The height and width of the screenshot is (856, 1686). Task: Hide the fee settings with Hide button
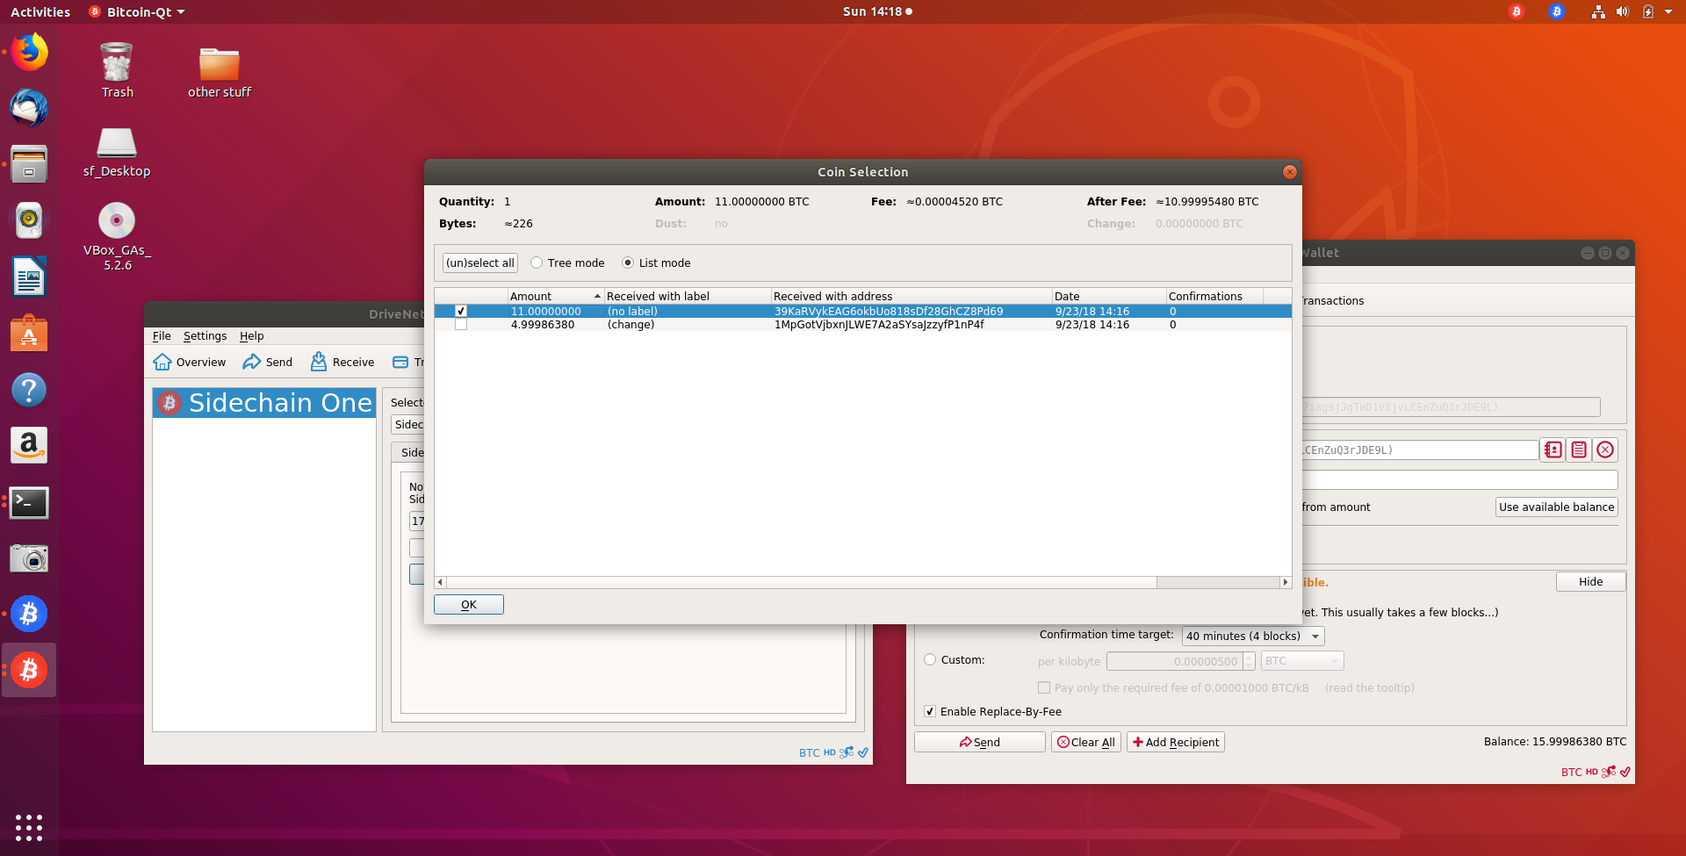(x=1590, y=581)
